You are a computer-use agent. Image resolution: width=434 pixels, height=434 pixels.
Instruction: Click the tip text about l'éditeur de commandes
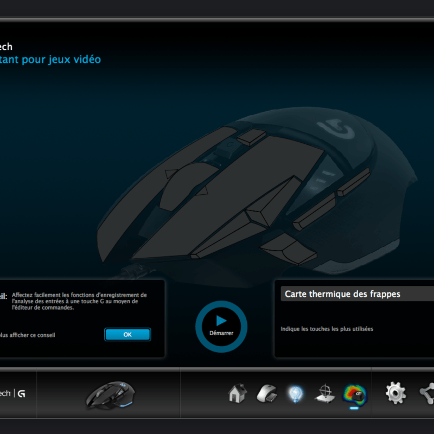coord(79,301)
